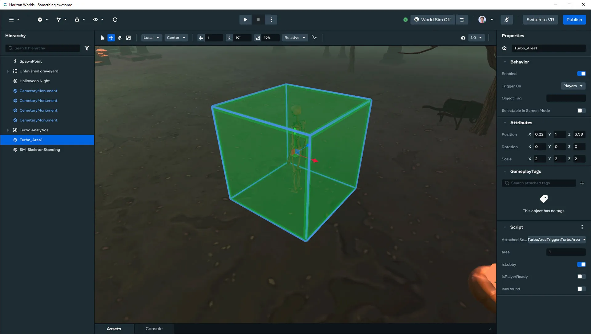The image size is (591, 334).
Task: Enable isPlayerReady checkbox
Action: tap(581, 277)
